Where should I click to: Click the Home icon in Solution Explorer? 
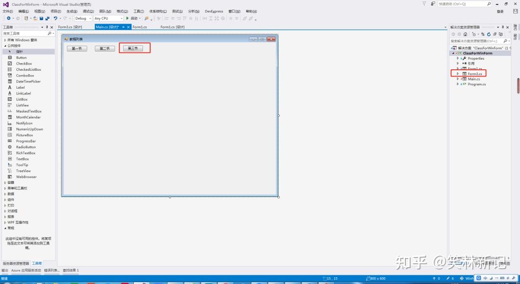click(x=465, y=34)
